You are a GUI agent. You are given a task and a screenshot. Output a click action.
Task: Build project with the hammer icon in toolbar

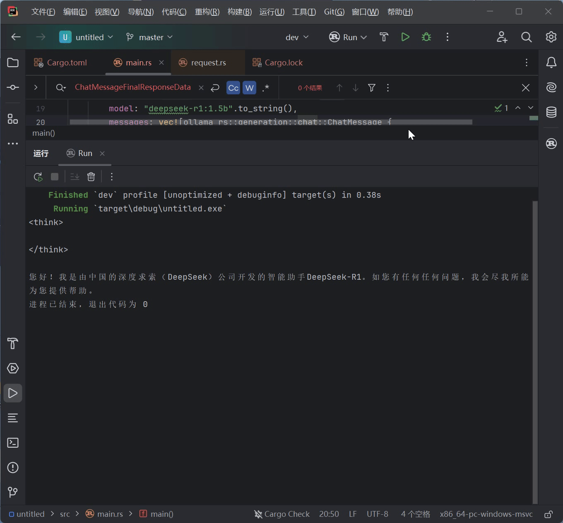point(384,37)
